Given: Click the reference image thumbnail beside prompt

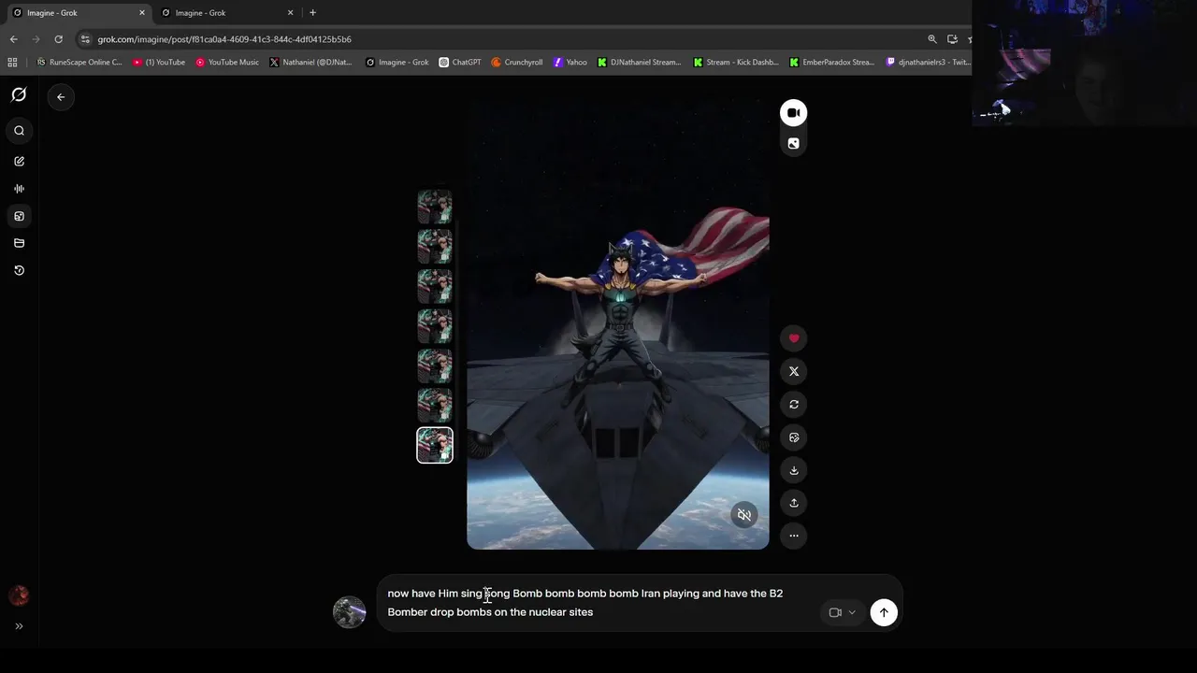Looking at the screenshot, I should click(350, 612).
